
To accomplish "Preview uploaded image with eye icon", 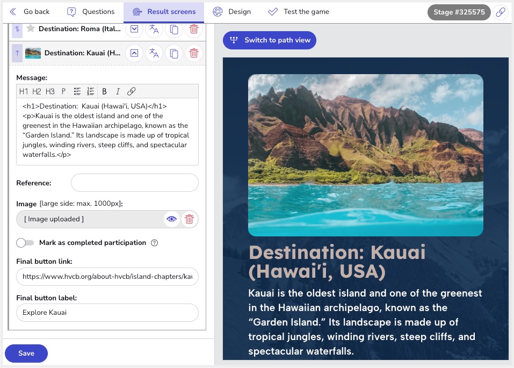I will pos(171,219).
